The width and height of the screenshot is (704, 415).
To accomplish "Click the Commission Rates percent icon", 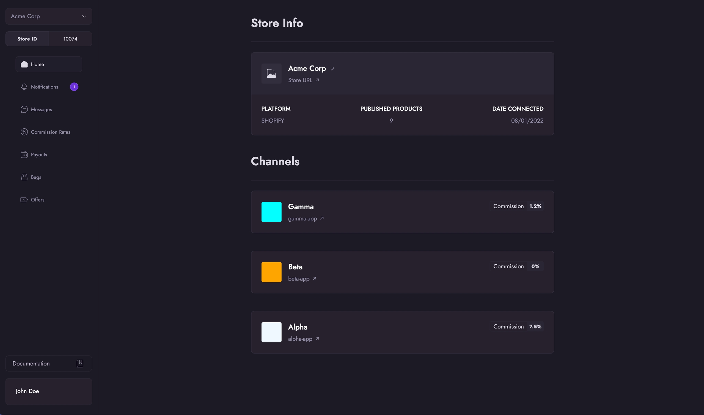I will click(x=24, y=132).
